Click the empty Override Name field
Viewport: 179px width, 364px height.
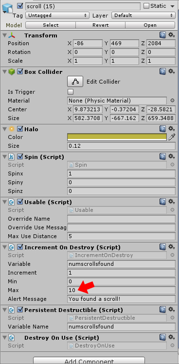pos(121,219)
